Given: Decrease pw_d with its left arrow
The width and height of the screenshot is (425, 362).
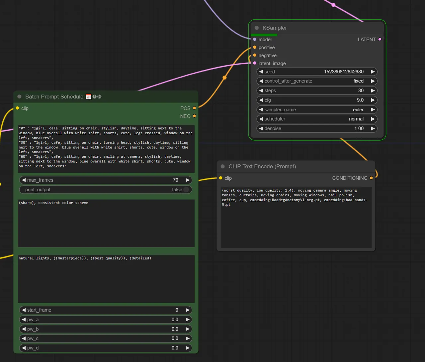Looking at the screenshot, I should (x=24, y=348).
